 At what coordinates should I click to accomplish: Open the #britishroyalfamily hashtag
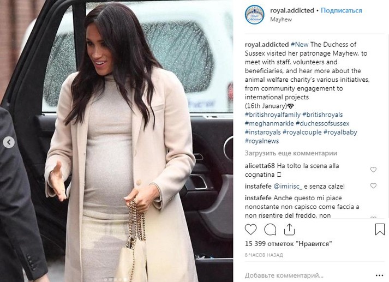click(273, 115)
